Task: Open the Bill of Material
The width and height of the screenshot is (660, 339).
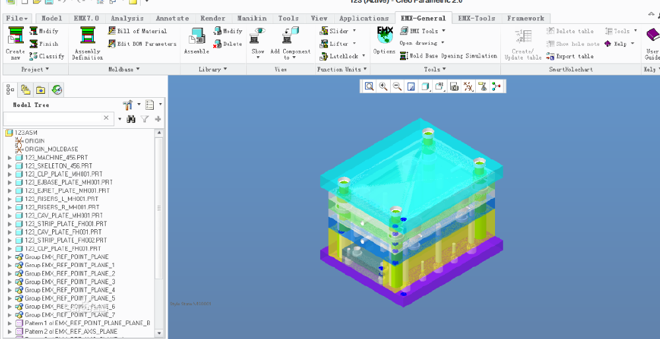Action: [x=137, y=31]
